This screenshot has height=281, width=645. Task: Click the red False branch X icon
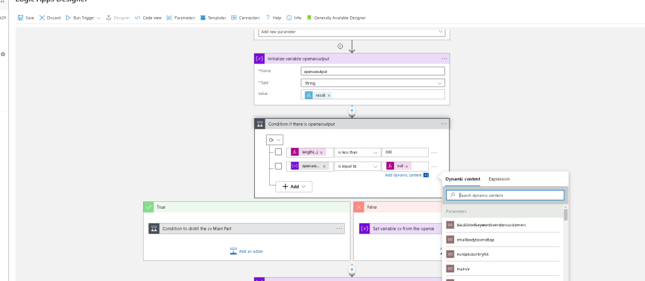tap(359, 207)
